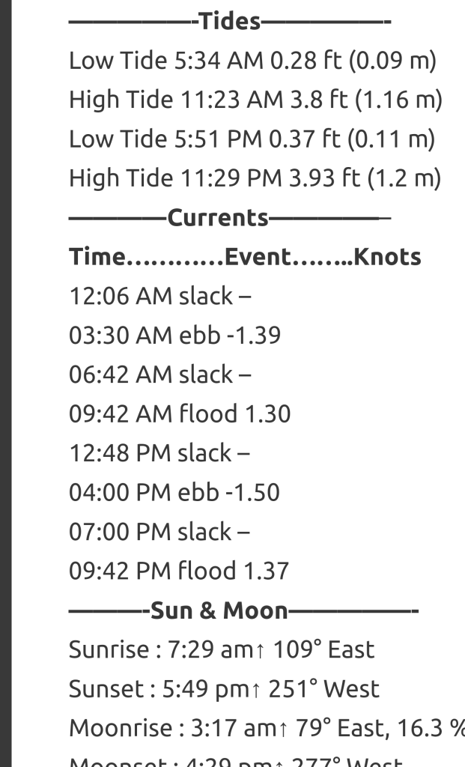Select the Low Tide 5:34 AM line
This screenshot has width=465, height=767.
252,61
